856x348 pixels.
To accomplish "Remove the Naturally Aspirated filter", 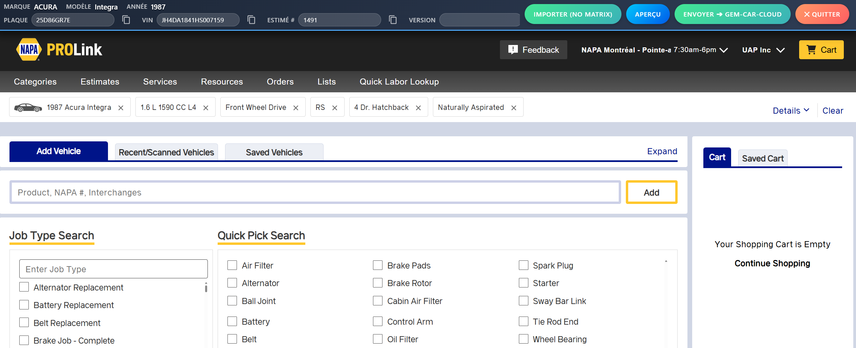I will [514, 108].
